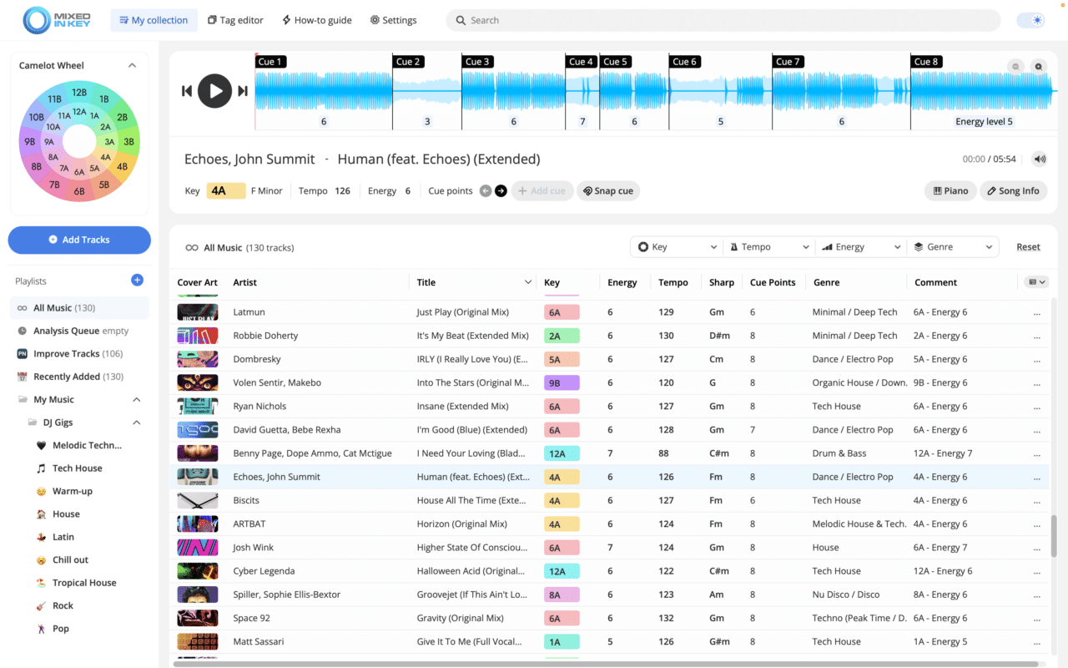The height and width of the screenshot is (668, 1068).
Task: Open the Genre filter dropdown
Action: point(953,246)
